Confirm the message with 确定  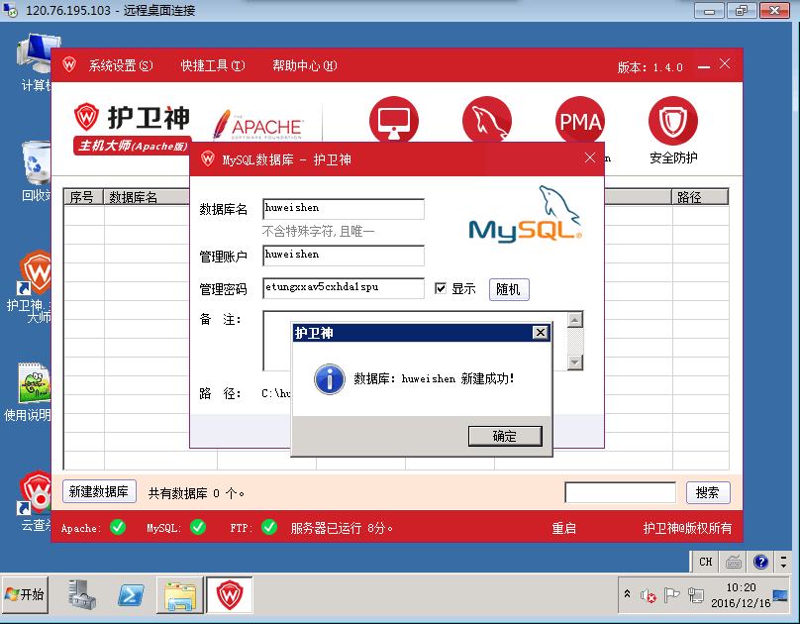[505, 436]
